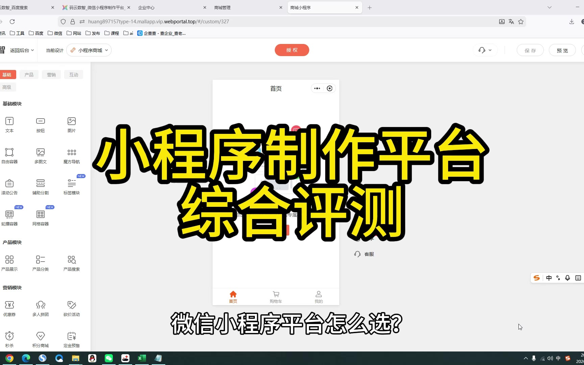584x365 pixels.
Task: Launch Chrome from the taskbar
Action: click(9, 358)
